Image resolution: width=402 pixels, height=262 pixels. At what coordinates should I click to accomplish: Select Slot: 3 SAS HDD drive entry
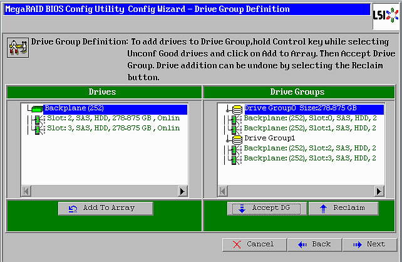(x=113, y=128)
